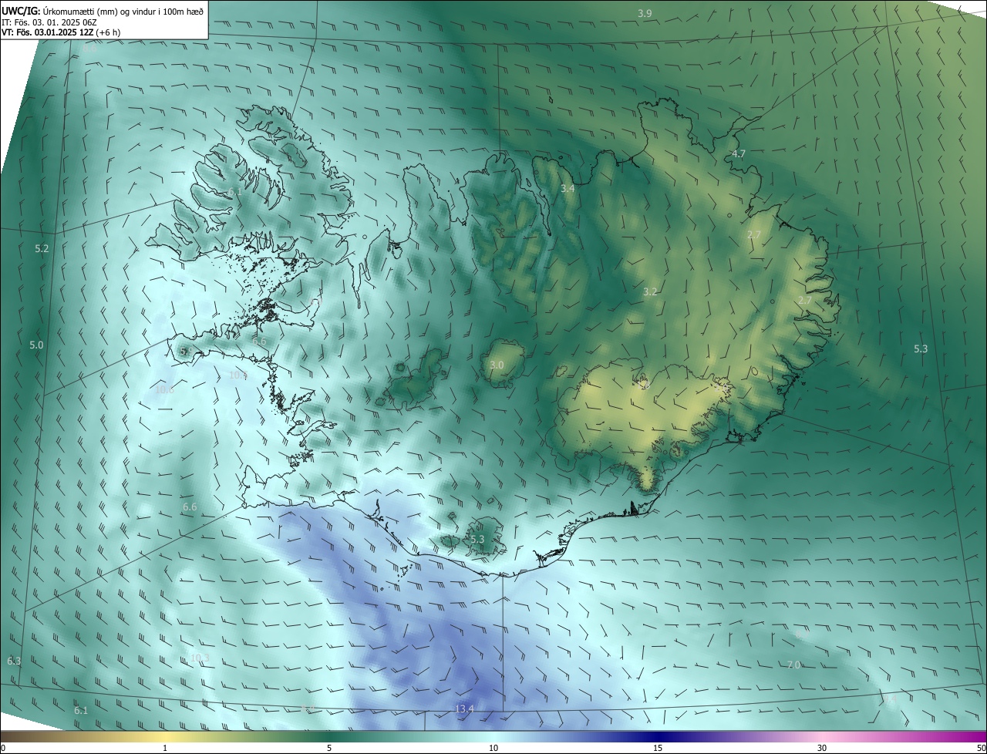Click the 5.9 value on the Snæfellsnes tip
This screenshot has height=754, width=987.
[185, 351]
